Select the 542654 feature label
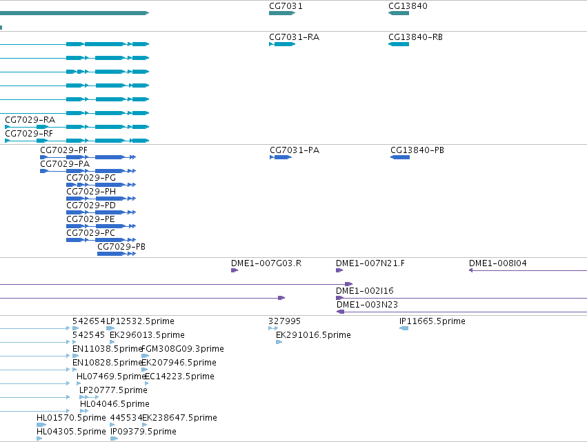This screenshot has height=442, width=587. [x=89, y=321]
